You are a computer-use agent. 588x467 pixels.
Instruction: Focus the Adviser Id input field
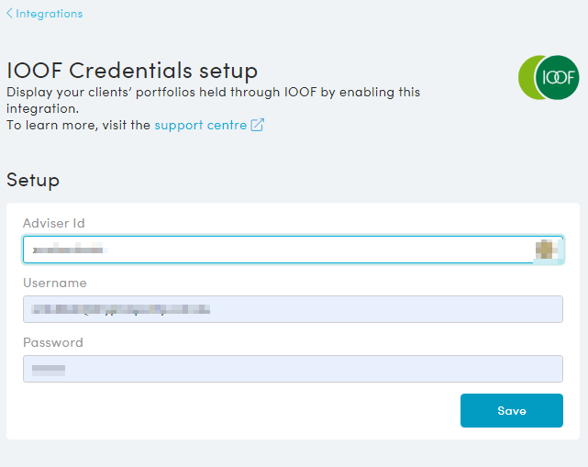coord(293,250)
